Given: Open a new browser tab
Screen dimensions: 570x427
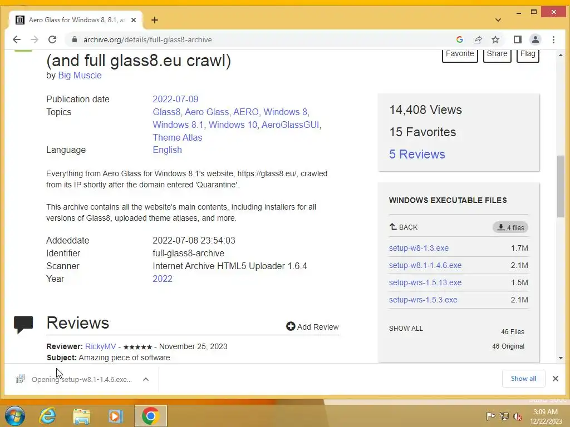Looking at the screenshot, I should (155, 20).
